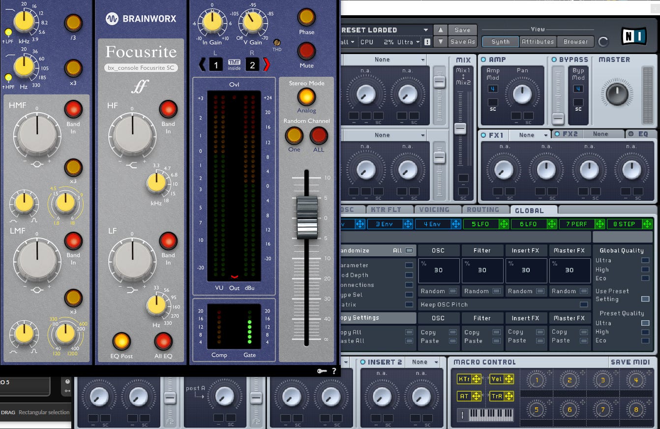Open Amp Mod number selector
Image resolution: width=660 pixels, height=429 pixels.
[x=493, y=89]
